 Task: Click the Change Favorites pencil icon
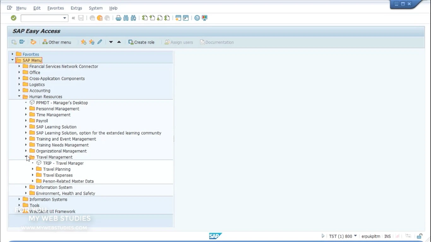pos(100,42)
